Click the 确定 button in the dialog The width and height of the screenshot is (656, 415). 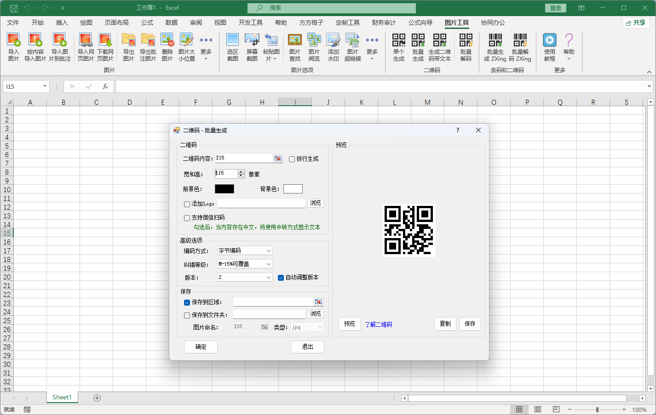201,347
